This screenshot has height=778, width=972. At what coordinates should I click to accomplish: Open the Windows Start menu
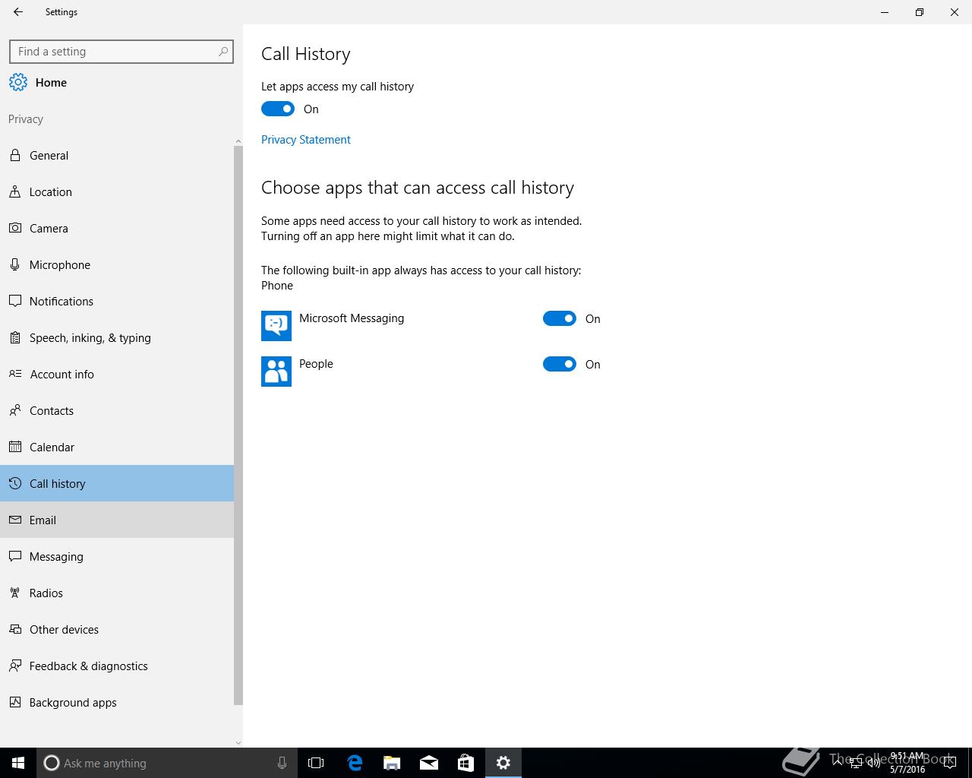pyautogui.click(x=18, y=763)
